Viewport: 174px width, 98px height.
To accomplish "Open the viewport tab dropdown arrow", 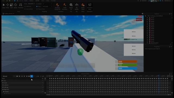I will [14, 14].
